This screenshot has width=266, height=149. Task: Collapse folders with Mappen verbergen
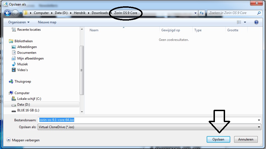point(23,140)
